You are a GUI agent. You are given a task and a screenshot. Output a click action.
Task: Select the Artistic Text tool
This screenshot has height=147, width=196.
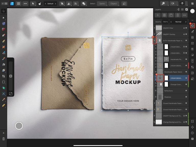[4, 94]
